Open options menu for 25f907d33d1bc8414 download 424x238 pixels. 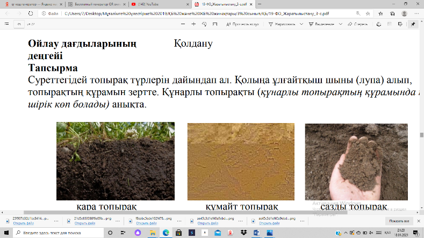[56, 221]
